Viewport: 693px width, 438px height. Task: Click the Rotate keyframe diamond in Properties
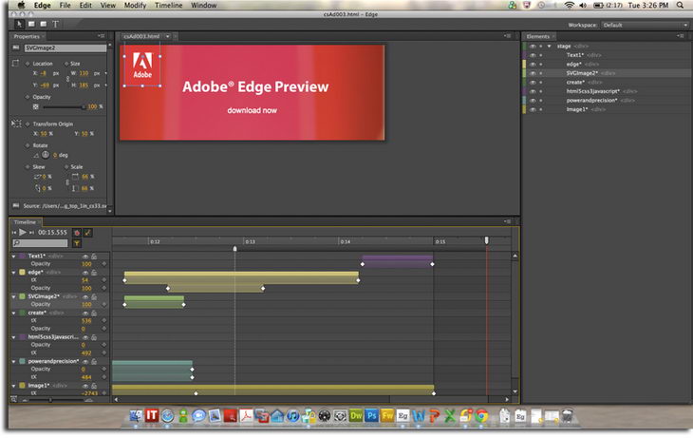(x=28, y=145)
